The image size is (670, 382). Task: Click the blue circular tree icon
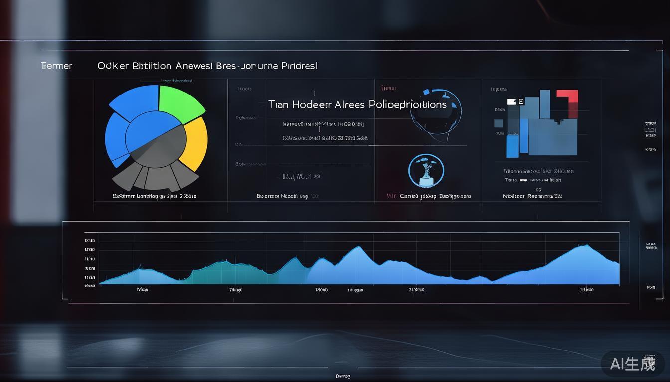(x=425, y=171)
